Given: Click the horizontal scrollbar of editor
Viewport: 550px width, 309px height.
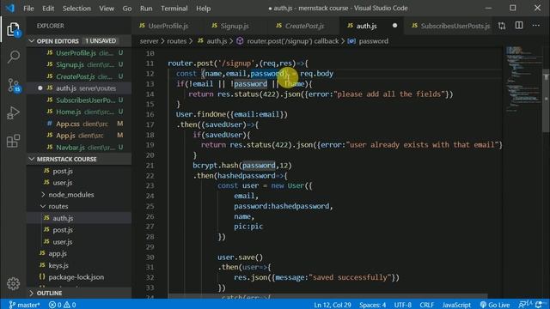Looking at the screenshot, I should point(327,296).
